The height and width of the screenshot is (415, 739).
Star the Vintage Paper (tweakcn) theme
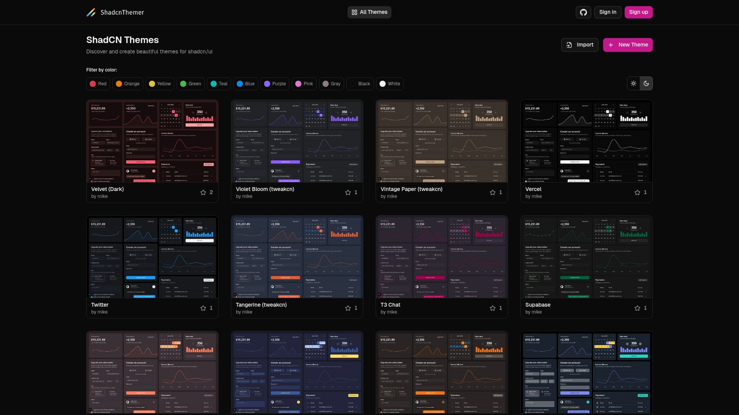[x=493, y=193]
